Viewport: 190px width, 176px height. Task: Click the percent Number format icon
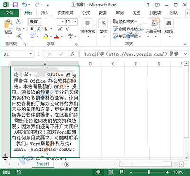point(104,24)
